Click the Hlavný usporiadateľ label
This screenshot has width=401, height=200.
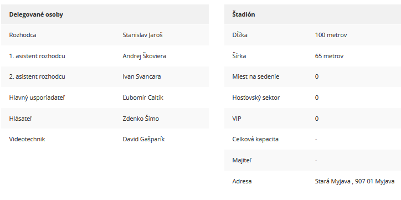coord(37,98)
